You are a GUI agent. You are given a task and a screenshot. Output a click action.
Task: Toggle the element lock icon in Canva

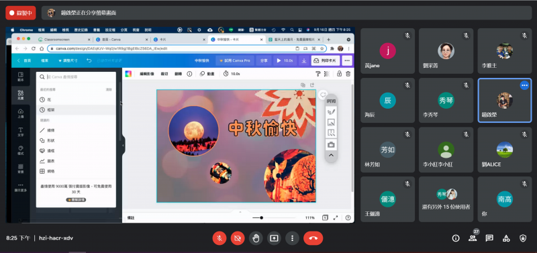point(339,74)
